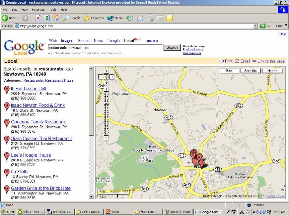Click marker A icon beside IL Sol Tuscan Grill
The image size is (289, 216).
[7, 90]
